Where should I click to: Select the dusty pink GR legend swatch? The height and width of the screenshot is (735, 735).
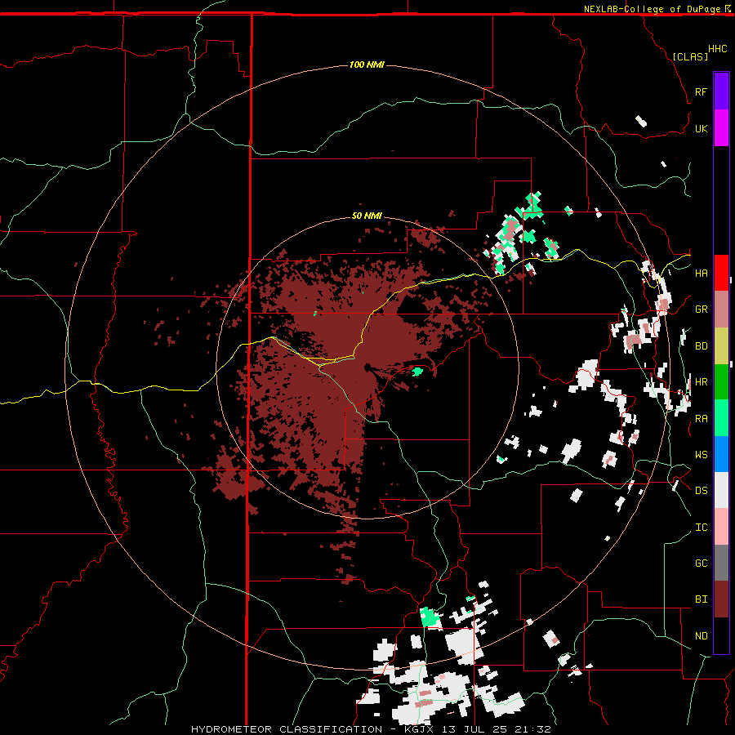[721, 310]
